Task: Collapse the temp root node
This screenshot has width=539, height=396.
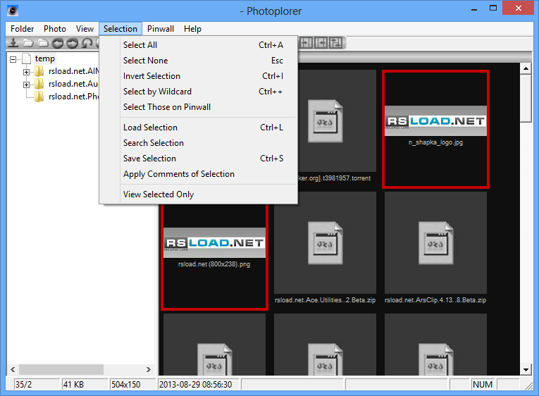Action: 13,59
